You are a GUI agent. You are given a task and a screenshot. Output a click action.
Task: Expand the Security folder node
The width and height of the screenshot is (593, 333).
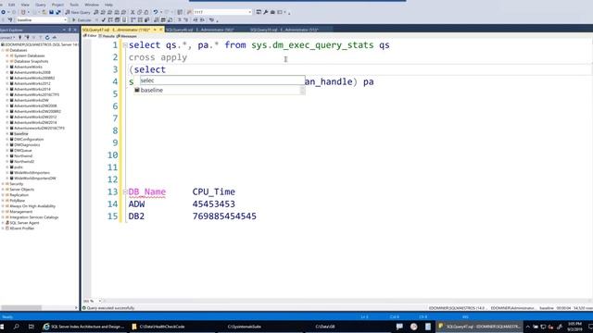3,184
